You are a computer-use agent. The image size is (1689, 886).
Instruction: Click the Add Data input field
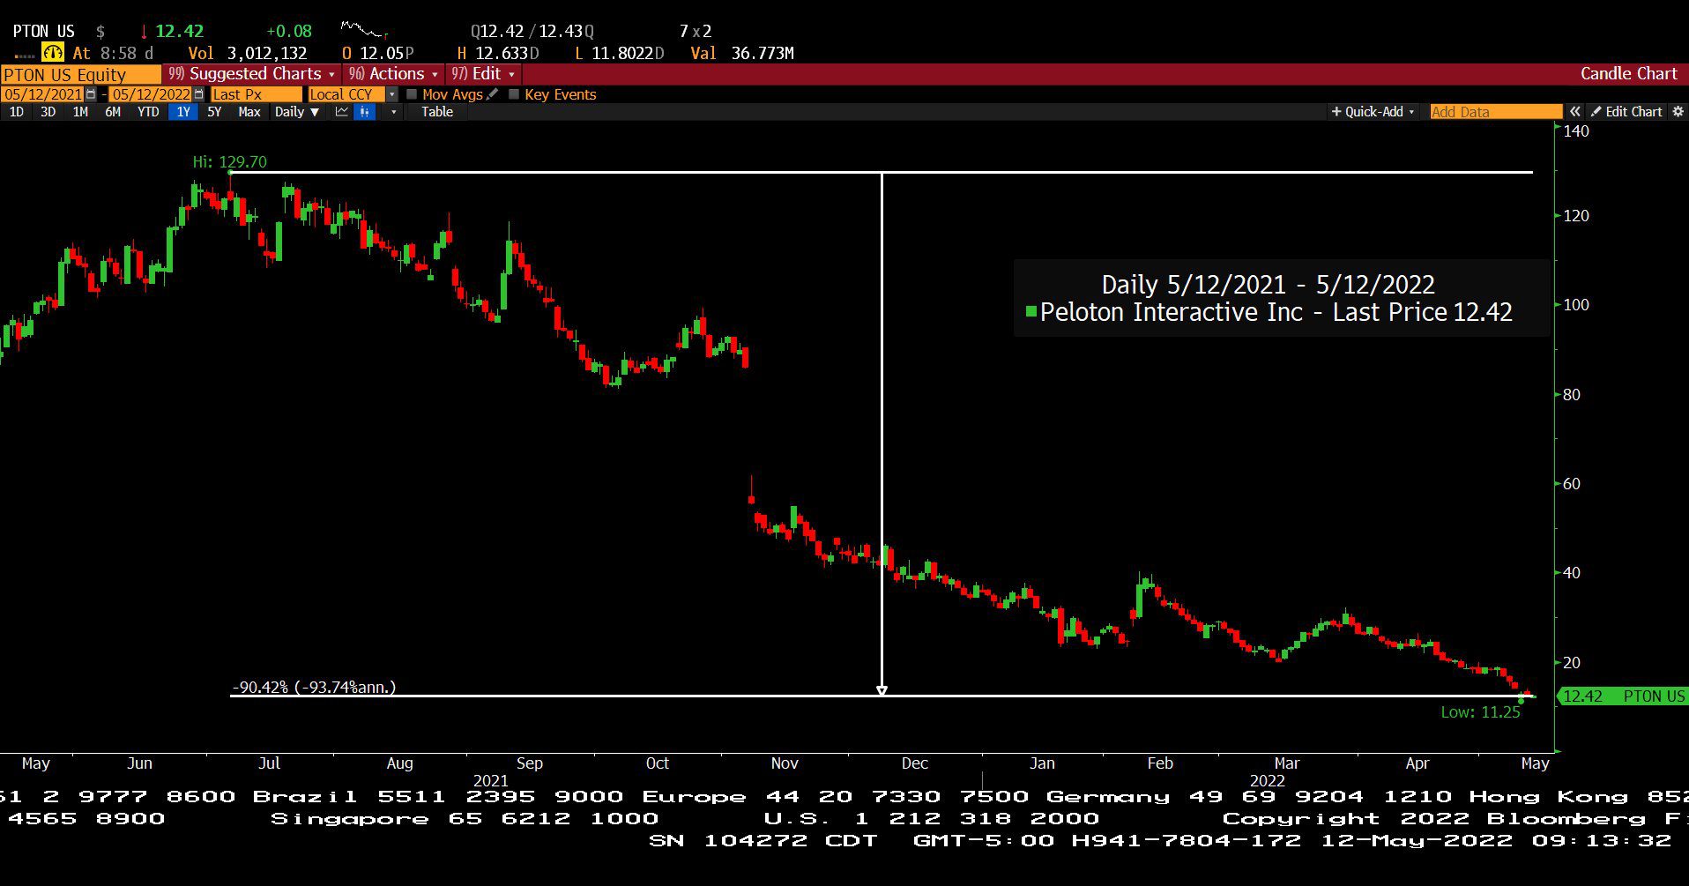[x=1496, y=112]
